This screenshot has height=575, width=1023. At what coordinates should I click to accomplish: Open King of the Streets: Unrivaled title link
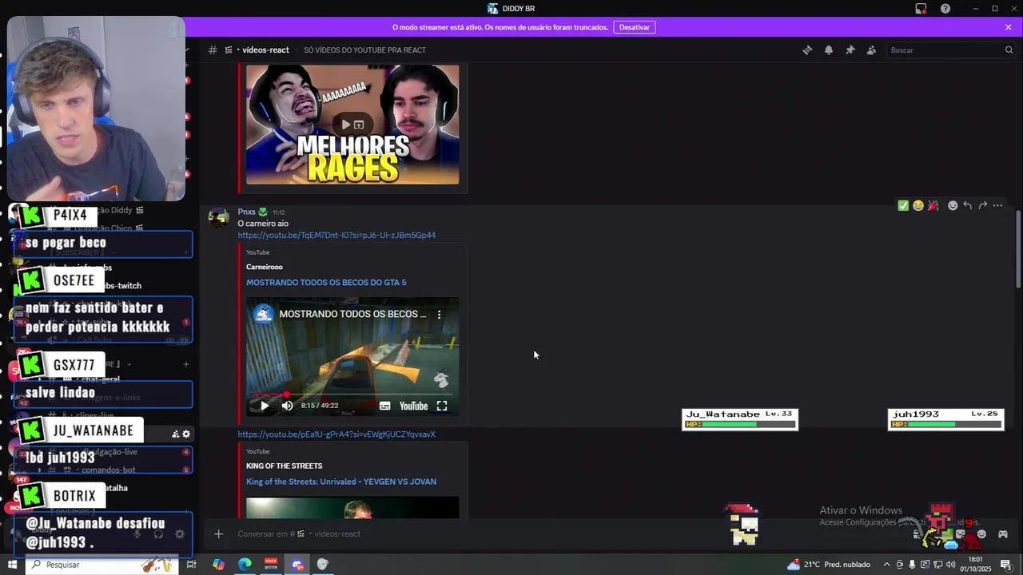click(341, 482)
